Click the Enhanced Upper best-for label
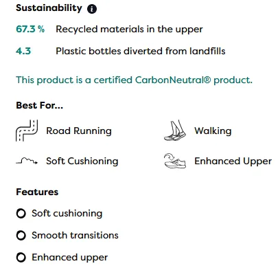The height and width of the screenshot is (268, 280). pos(233,161)
